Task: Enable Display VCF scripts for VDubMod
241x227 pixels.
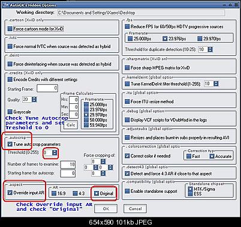Action: 127,120
